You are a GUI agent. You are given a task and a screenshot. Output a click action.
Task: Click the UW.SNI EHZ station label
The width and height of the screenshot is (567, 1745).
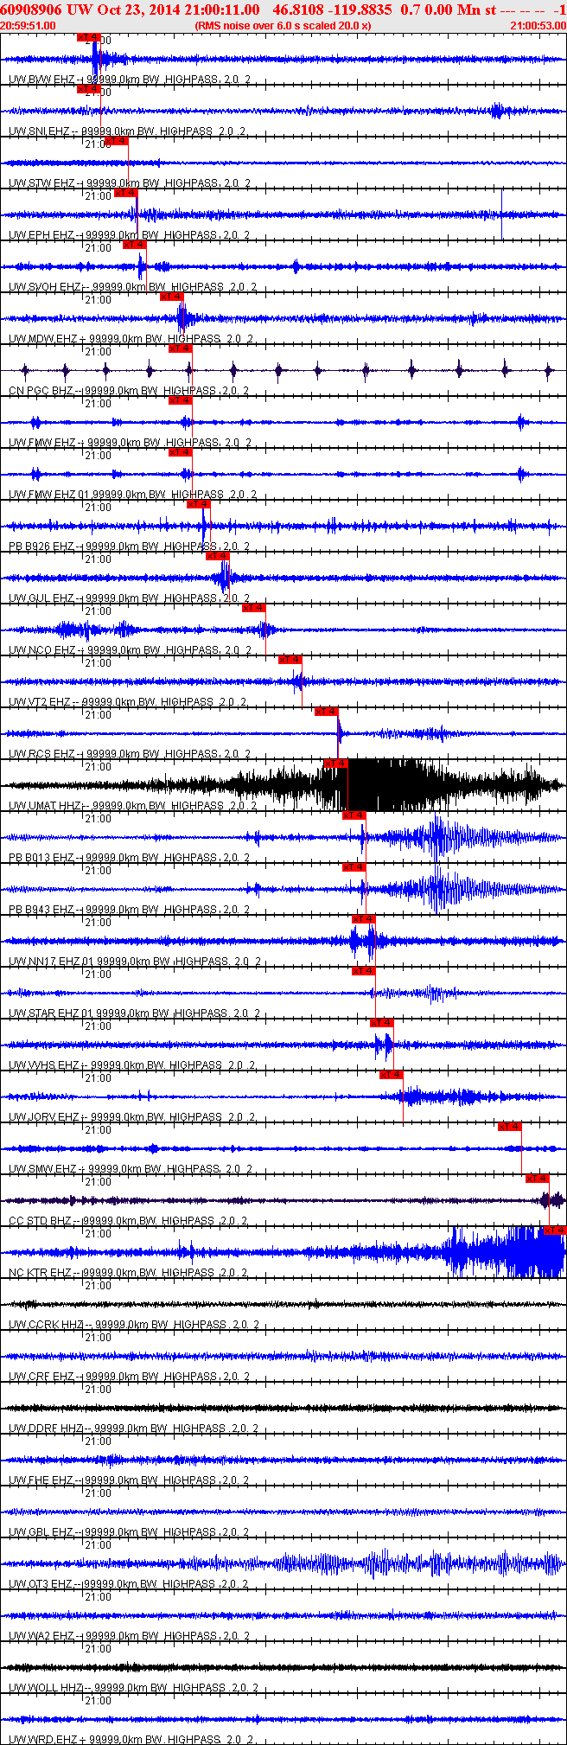(x=127, y=131)
